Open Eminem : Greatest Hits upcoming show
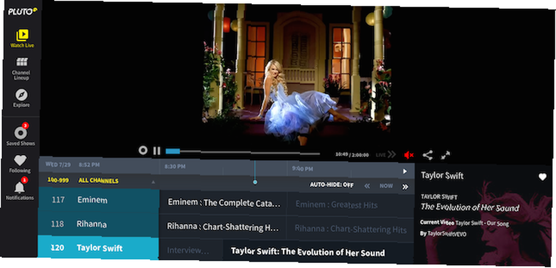The image size is (556, 268). pos(351,205)
